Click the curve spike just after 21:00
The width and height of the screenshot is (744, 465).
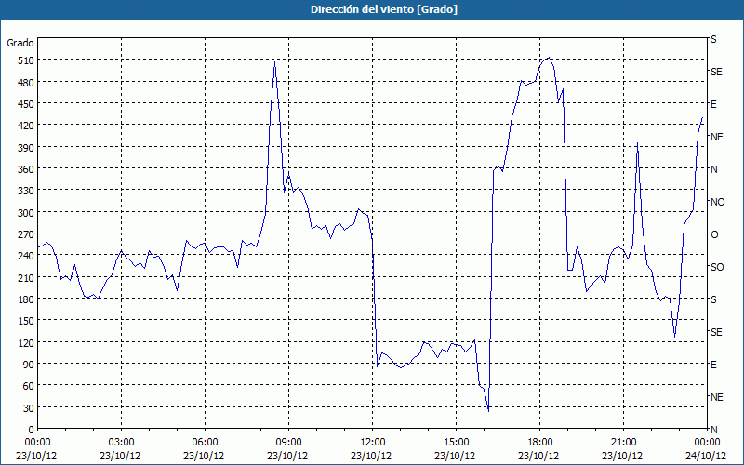(637, 143)
